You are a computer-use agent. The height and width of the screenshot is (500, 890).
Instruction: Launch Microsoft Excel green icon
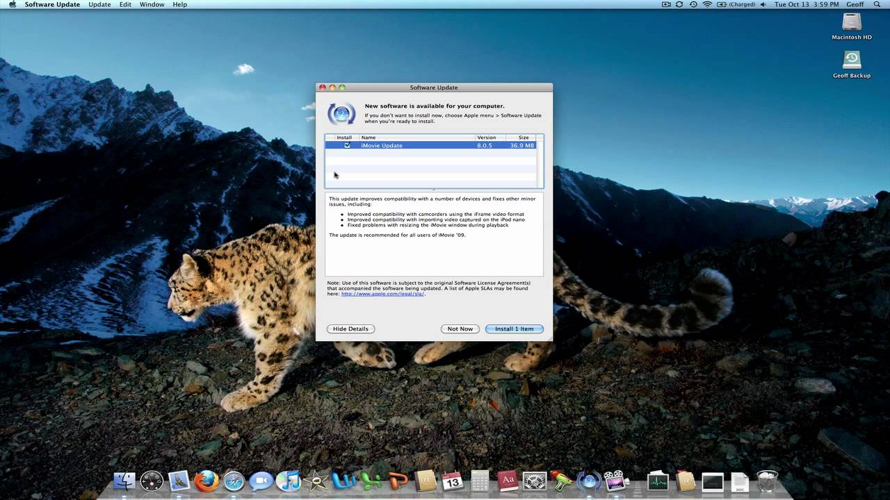(x=370, y=481)
